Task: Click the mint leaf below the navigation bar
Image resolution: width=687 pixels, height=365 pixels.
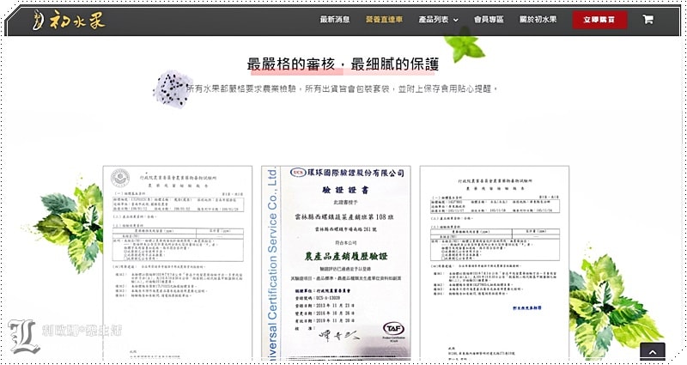Action: coord(465,48)
